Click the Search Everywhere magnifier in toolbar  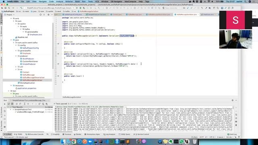click(x=218, y=8)
